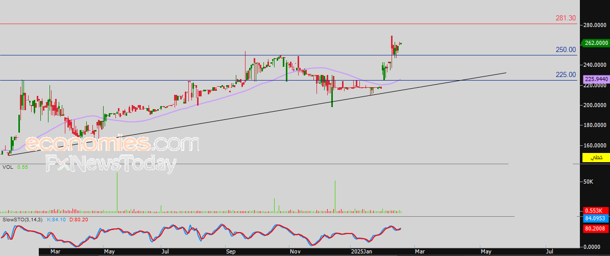This screenshot has height=256, width=610.
Task: Click the 281.30 resistance level label
Action: (565, 18)
